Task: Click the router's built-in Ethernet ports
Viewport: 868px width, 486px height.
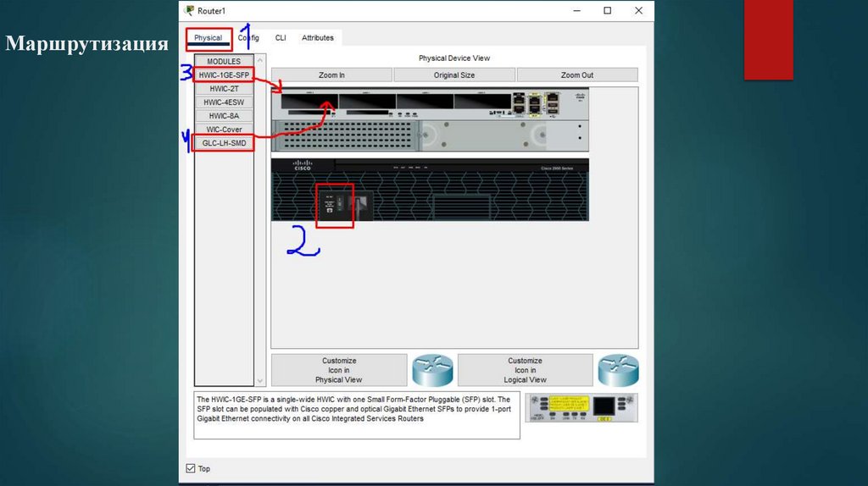Action: 535,104
